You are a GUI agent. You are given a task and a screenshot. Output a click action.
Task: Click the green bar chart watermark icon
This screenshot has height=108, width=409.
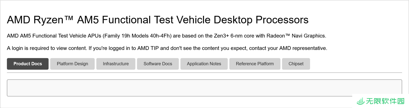click(361, 101)
